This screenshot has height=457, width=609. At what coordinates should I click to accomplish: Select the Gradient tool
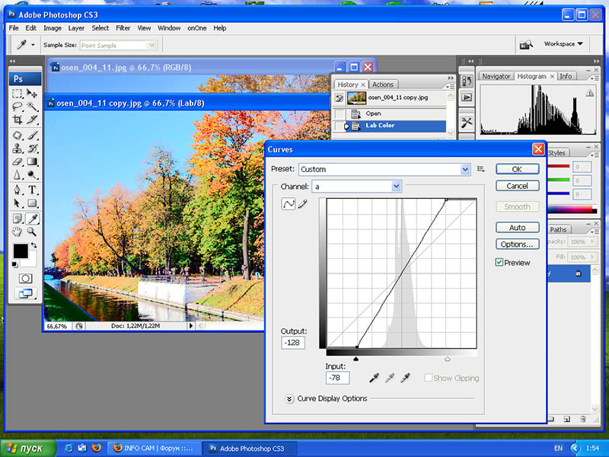32,161
